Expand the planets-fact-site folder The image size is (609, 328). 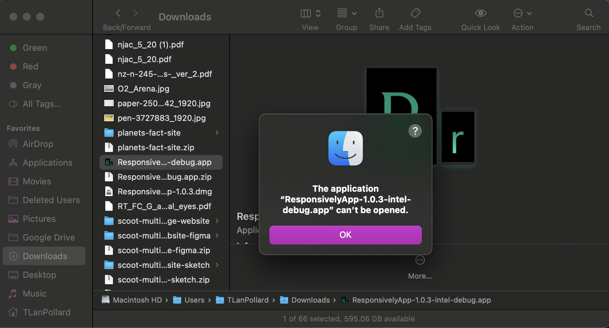pyautogui.click(x=217, y=133)
